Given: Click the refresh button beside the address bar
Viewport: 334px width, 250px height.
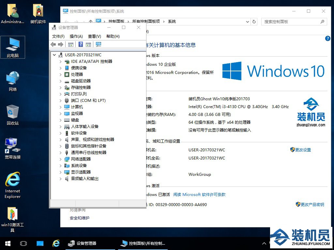Looking at the screenshot, I should pos(254,21).
